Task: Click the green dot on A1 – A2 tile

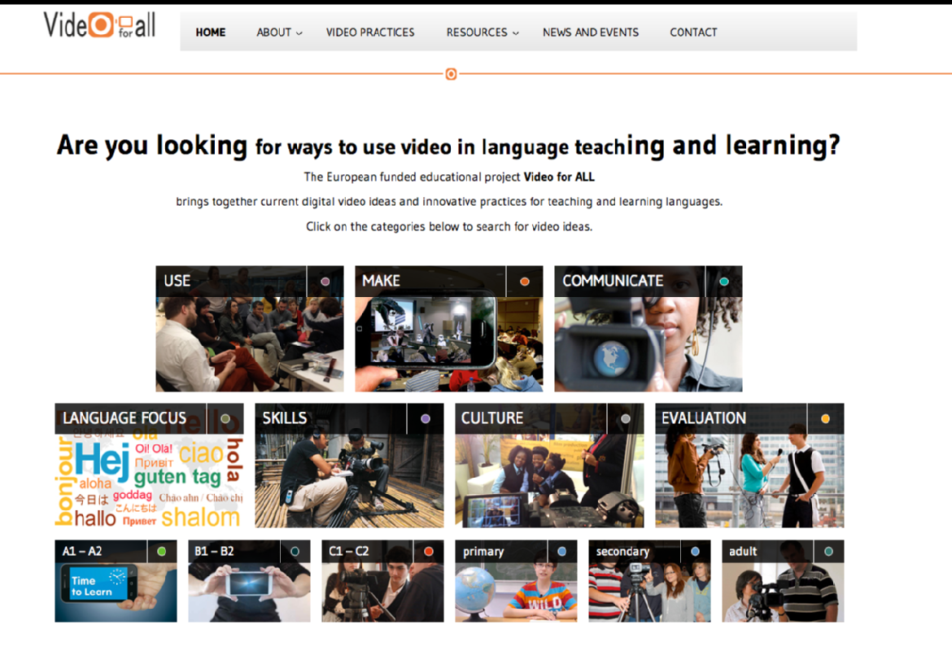Action: (161, 552)
